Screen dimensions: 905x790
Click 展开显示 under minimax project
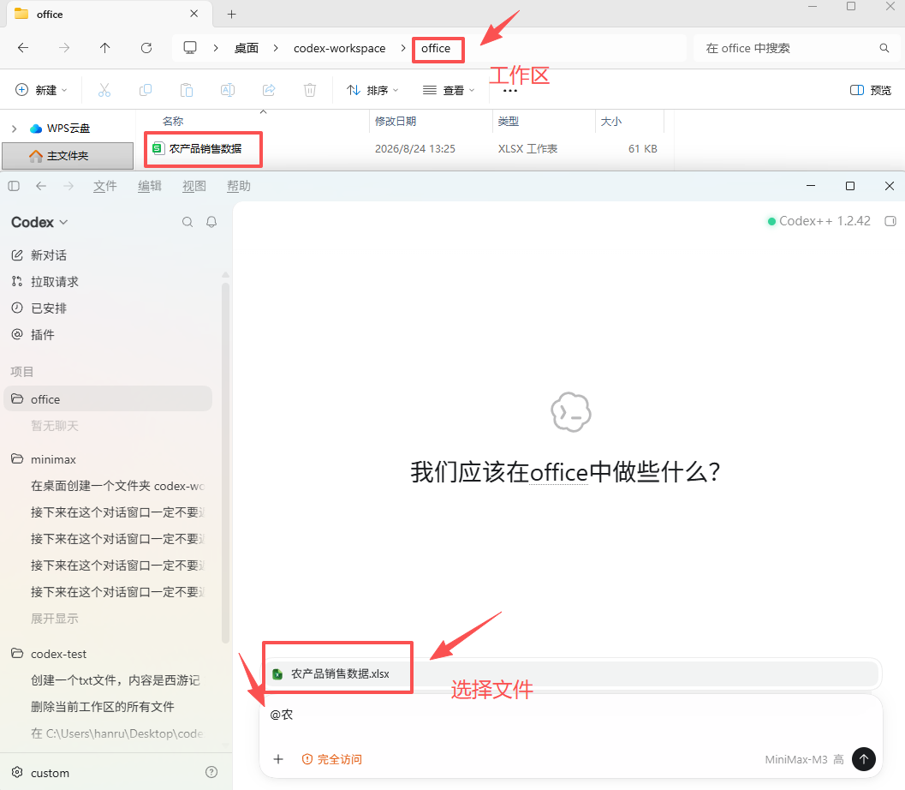click(54, 619)
